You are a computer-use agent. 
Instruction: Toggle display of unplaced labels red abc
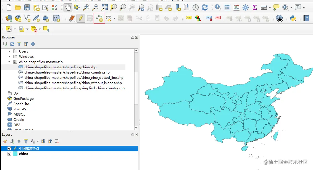coord(218,18)
